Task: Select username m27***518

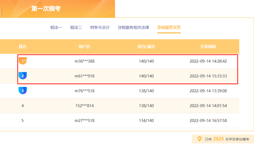Action: point(84,120)
